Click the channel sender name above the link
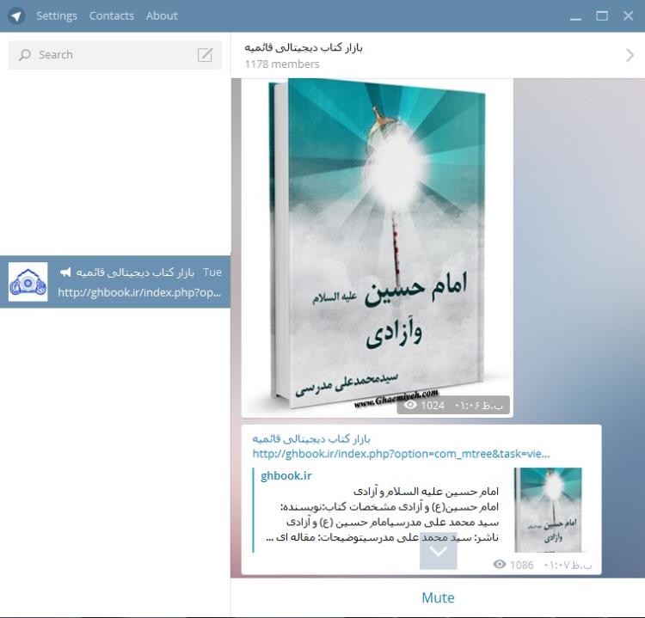The height and width of the screenshot is (618, 645). [x=311, y=438]
